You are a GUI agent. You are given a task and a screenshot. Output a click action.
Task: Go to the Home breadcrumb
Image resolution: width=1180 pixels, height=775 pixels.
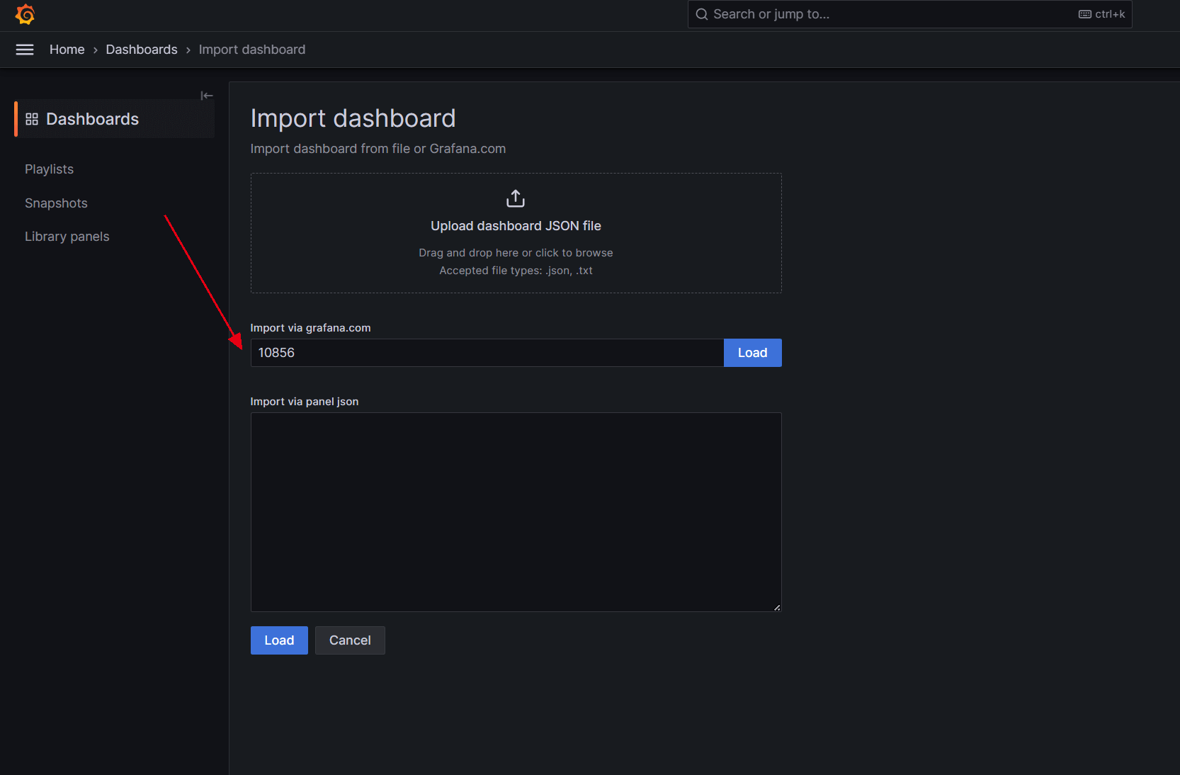(67, 50)
